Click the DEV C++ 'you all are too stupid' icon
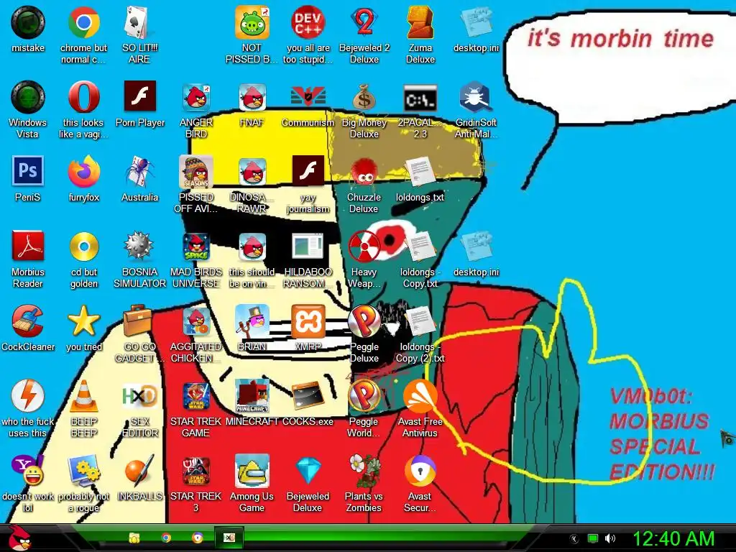This screenshot has height=552, width=736. (x=308, y=22)
